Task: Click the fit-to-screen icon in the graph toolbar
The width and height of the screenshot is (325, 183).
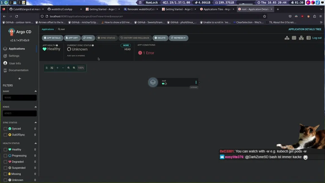Action: [52, 68]
